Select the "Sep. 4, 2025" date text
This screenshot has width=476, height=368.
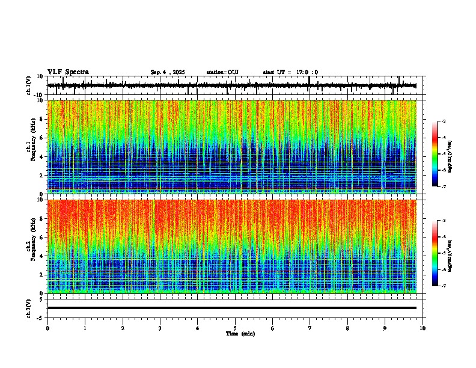click(x=168, y=72)
